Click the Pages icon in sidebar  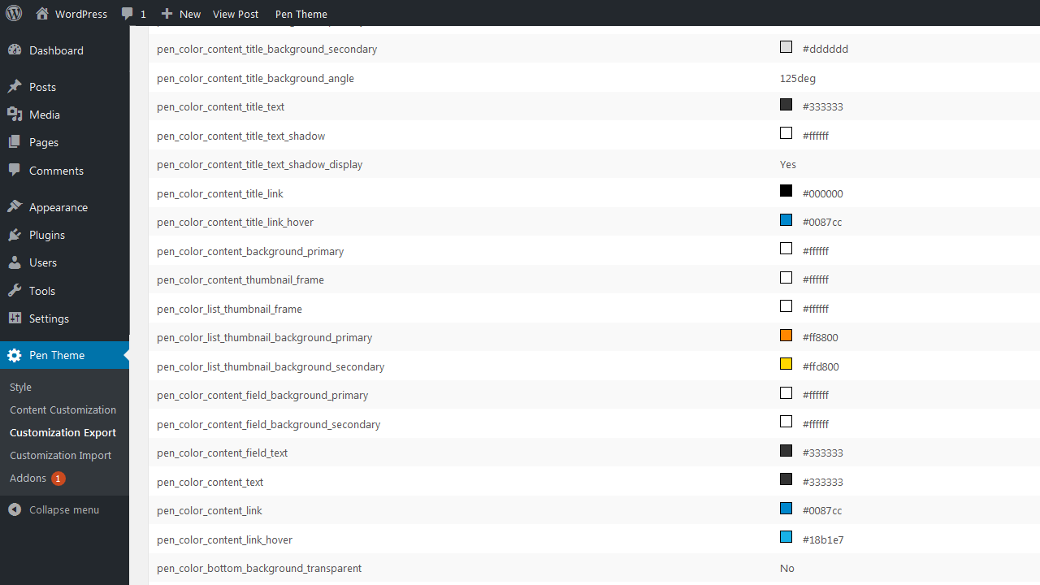tap(15, 142)
